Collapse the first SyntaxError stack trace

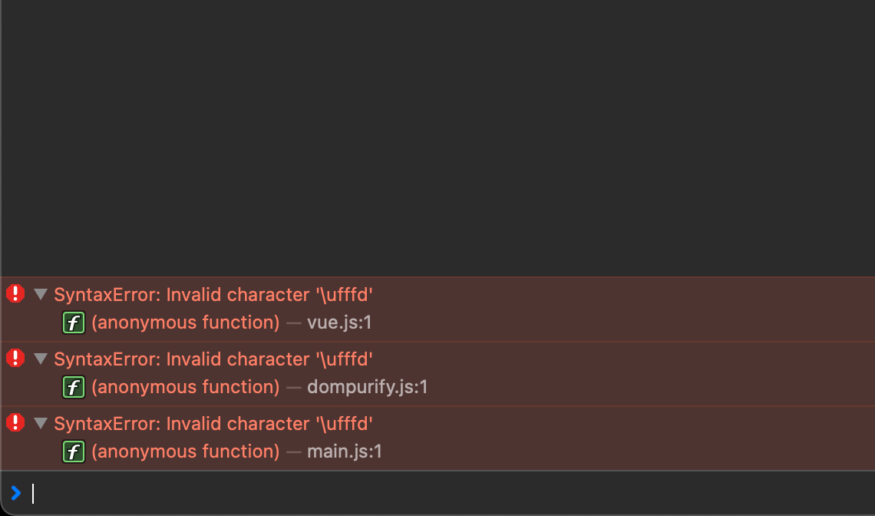tap(40, 294)
